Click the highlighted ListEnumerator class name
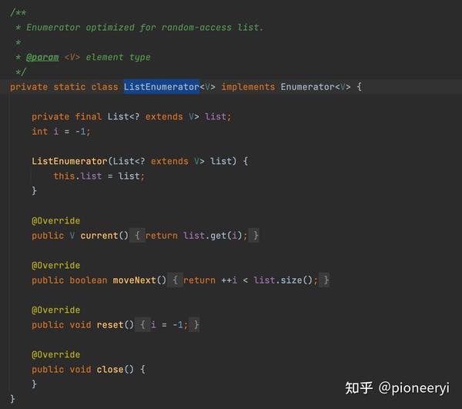 tap(162, 86)
